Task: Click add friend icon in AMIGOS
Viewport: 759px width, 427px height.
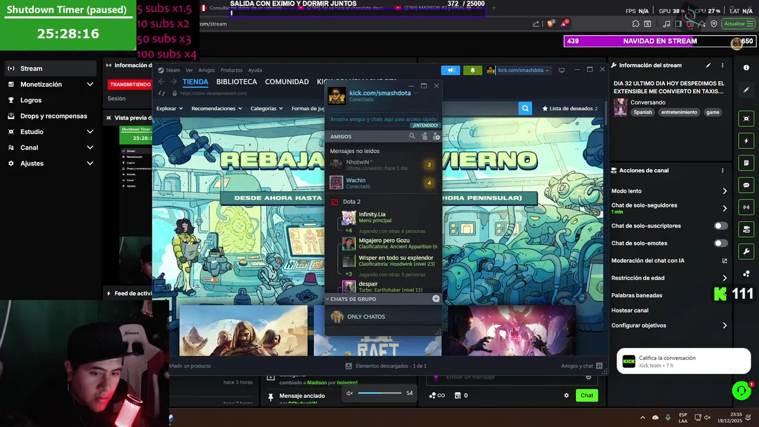Action: [436, 136]
